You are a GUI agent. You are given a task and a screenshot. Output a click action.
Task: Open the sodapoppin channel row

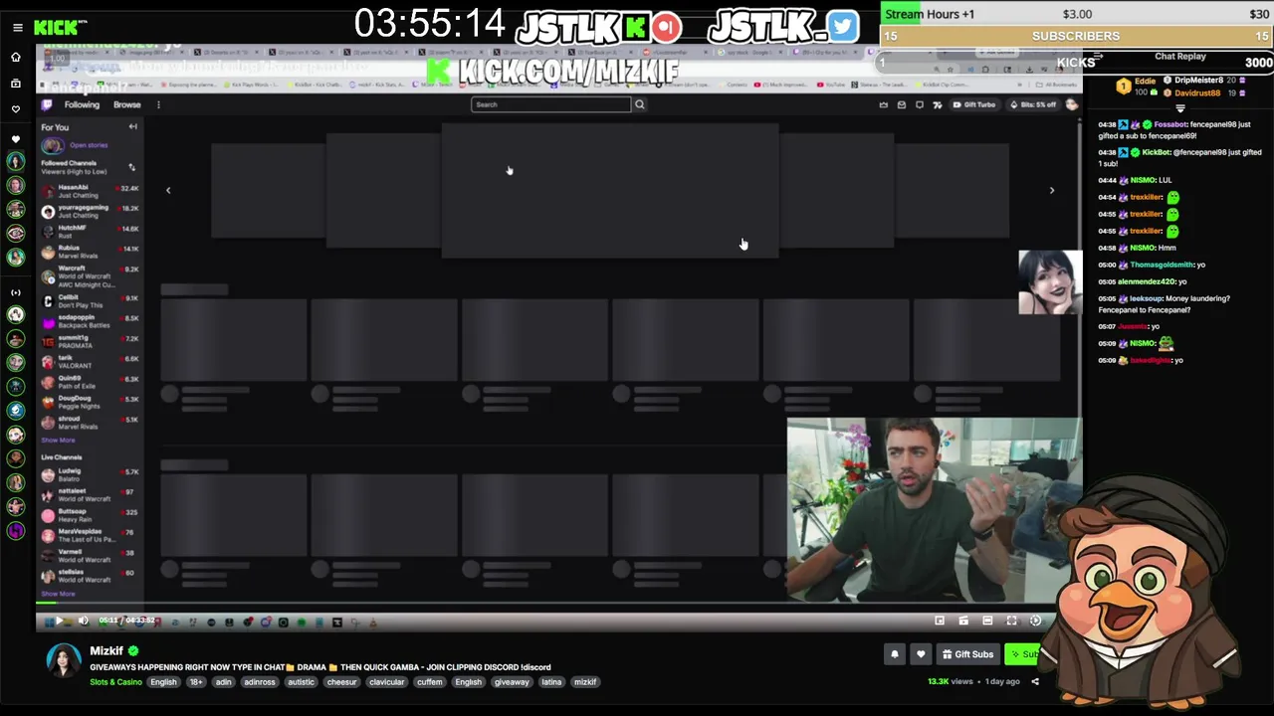point(90,321)
